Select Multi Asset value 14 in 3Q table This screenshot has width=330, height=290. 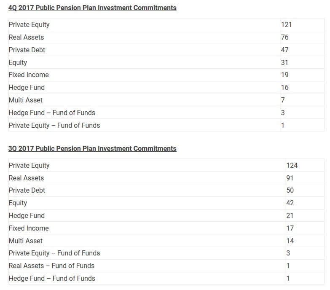[x=290, y=241]
